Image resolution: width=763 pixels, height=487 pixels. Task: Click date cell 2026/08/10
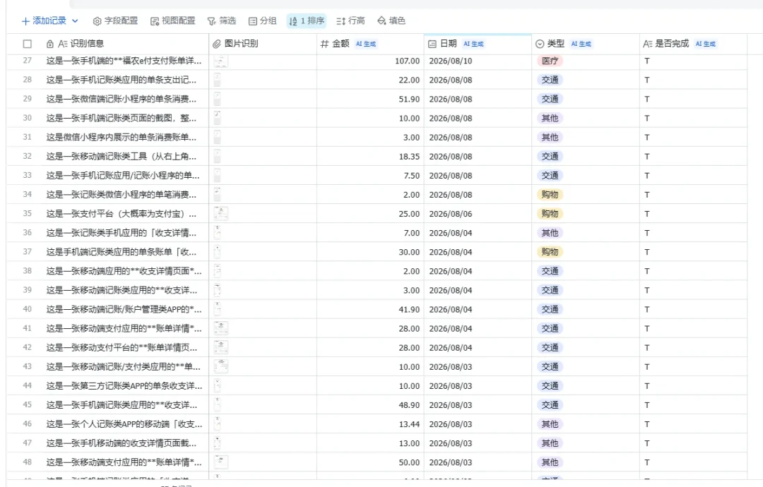[478, 61]
